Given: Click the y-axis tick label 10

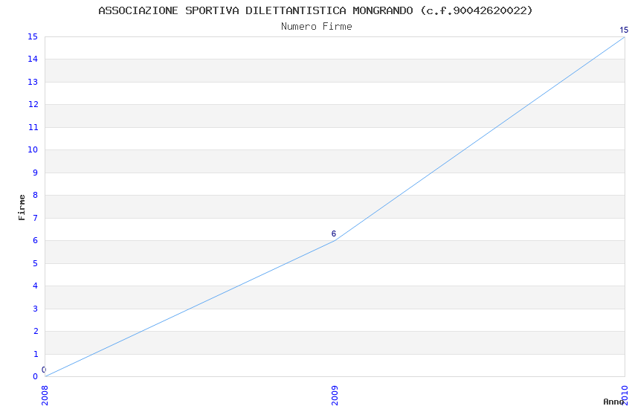Looking at the screenshot, I should click(33, 149).
